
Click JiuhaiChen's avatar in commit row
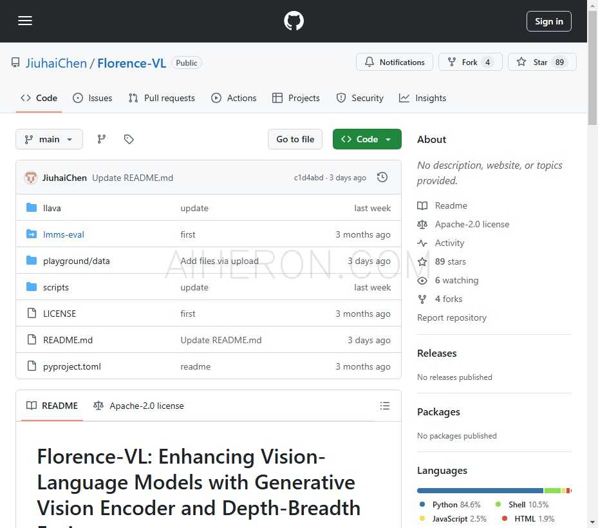point(31,178)
